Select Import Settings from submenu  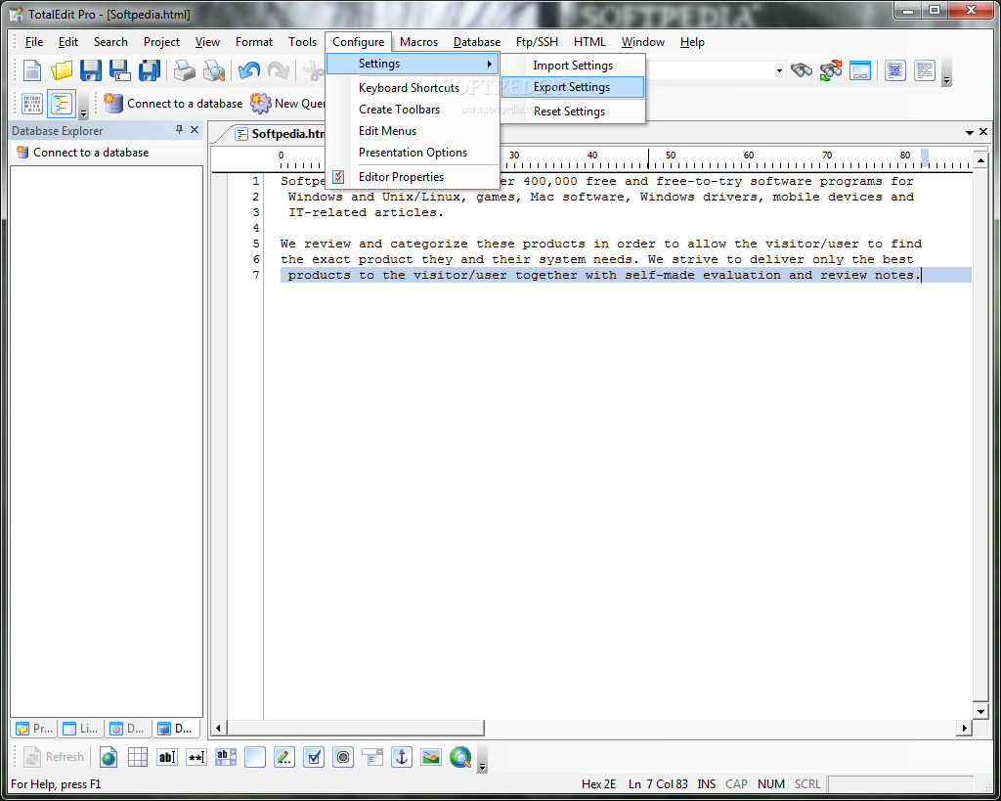pos(573,66)
